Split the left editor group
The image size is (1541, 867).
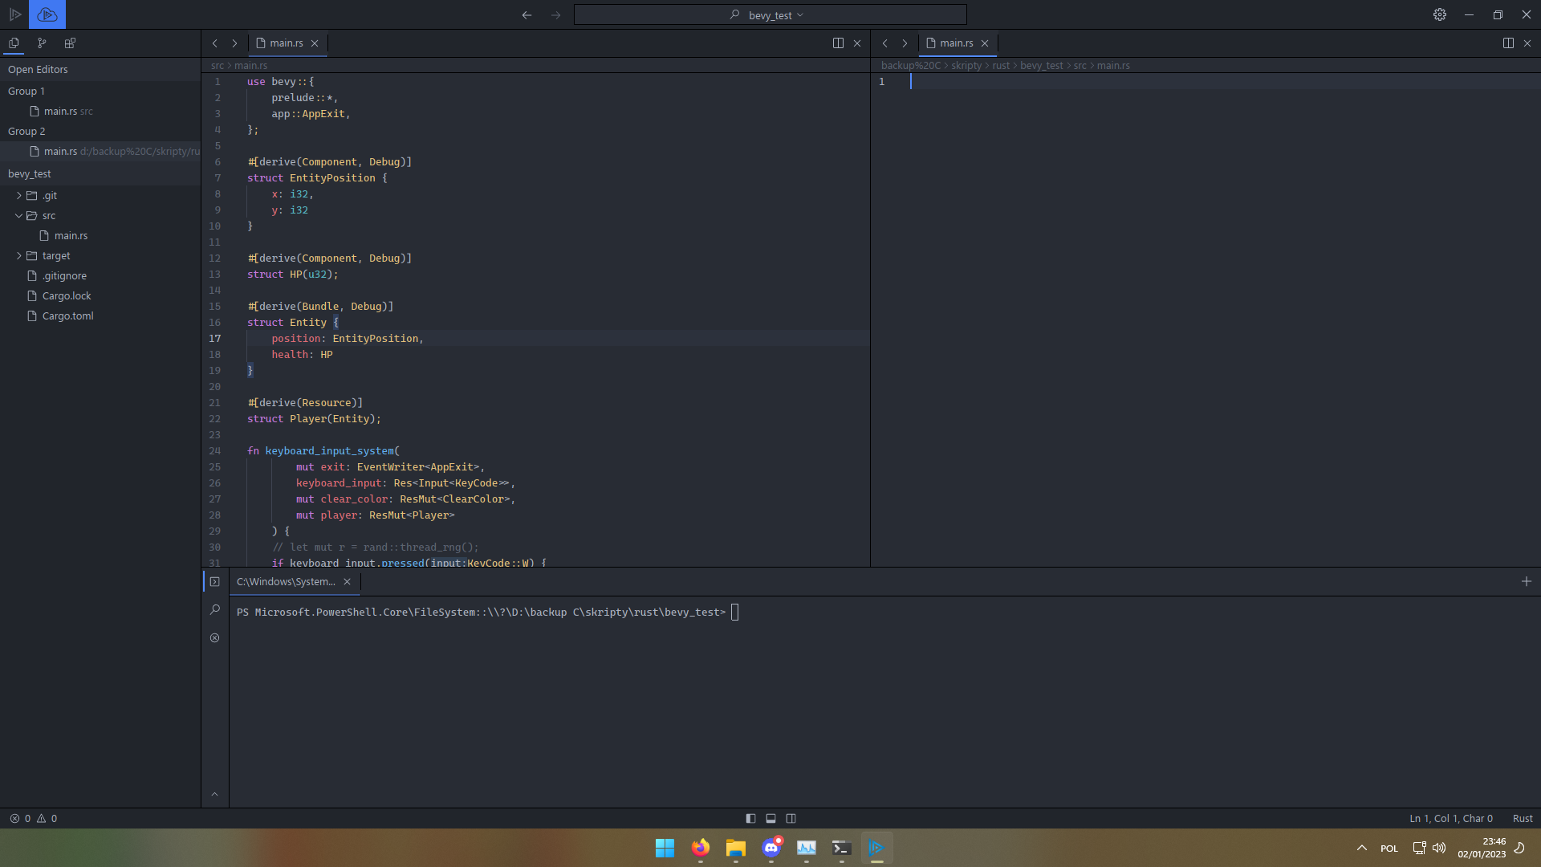839,43
